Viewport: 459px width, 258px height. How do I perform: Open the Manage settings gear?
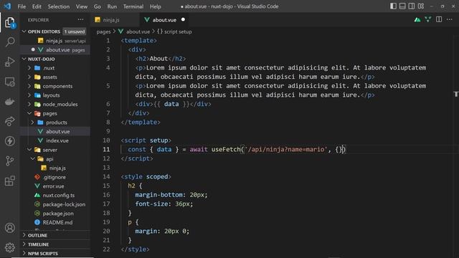pos(9,247)
